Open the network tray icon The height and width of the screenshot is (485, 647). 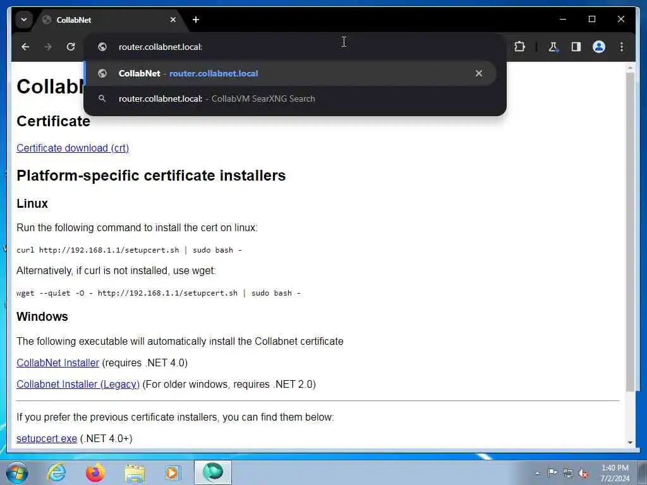[x=568, y=473]
